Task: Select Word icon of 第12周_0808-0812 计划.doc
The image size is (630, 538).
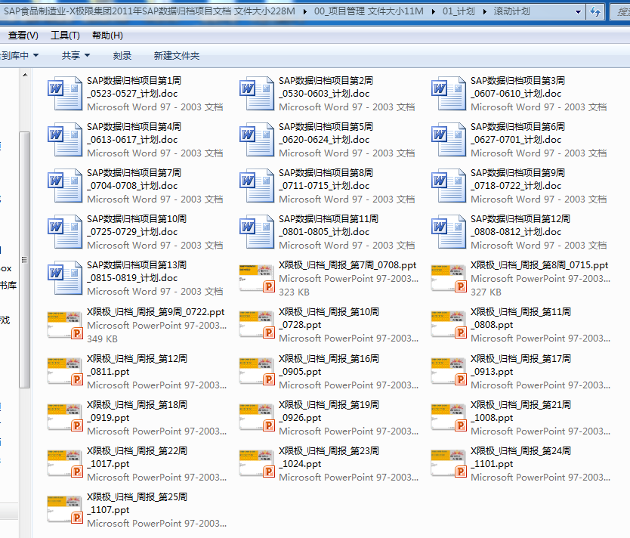Action: click(449, 232)
